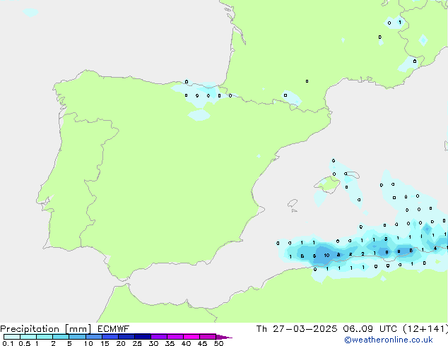Click the '20' legend tick label
Screen dimensions: 448x346
coord(121,343)
